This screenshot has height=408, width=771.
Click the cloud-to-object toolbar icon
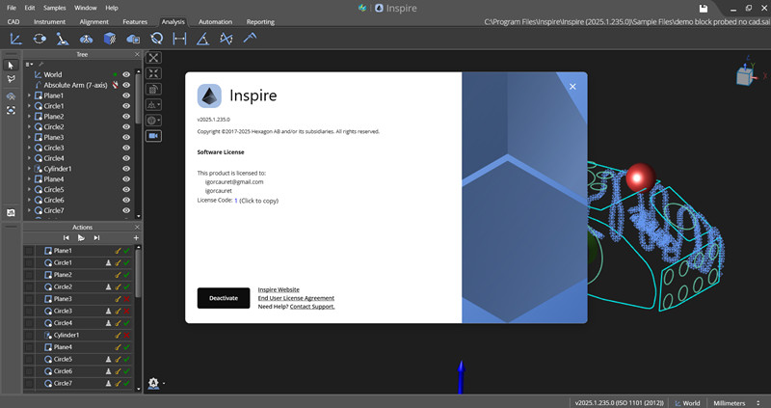(x=133, y=39)
